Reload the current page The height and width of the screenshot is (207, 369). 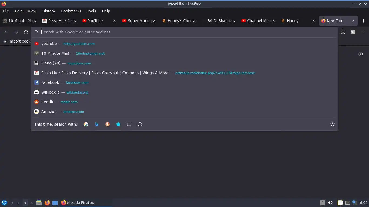pos(26,32)
